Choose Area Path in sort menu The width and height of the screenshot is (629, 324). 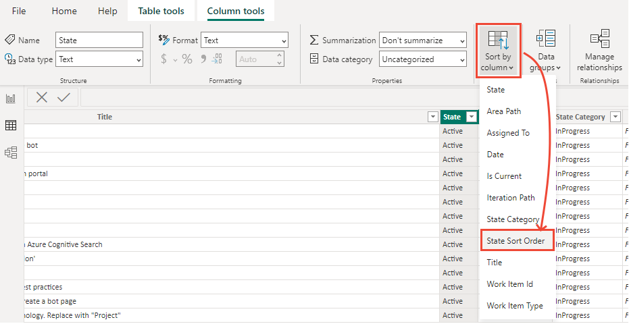(518, 111)
